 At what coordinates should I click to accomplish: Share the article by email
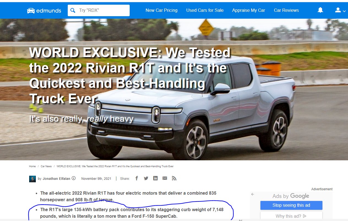(165, 178)
